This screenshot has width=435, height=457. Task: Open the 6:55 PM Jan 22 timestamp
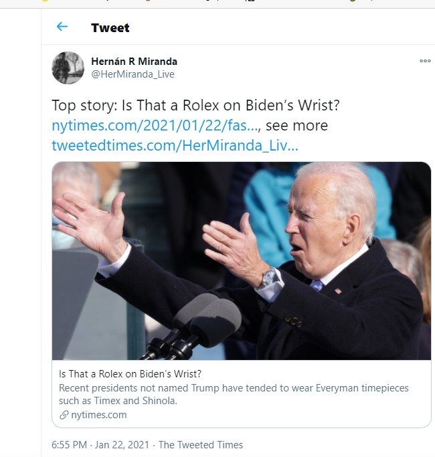(x=100, y=445)
